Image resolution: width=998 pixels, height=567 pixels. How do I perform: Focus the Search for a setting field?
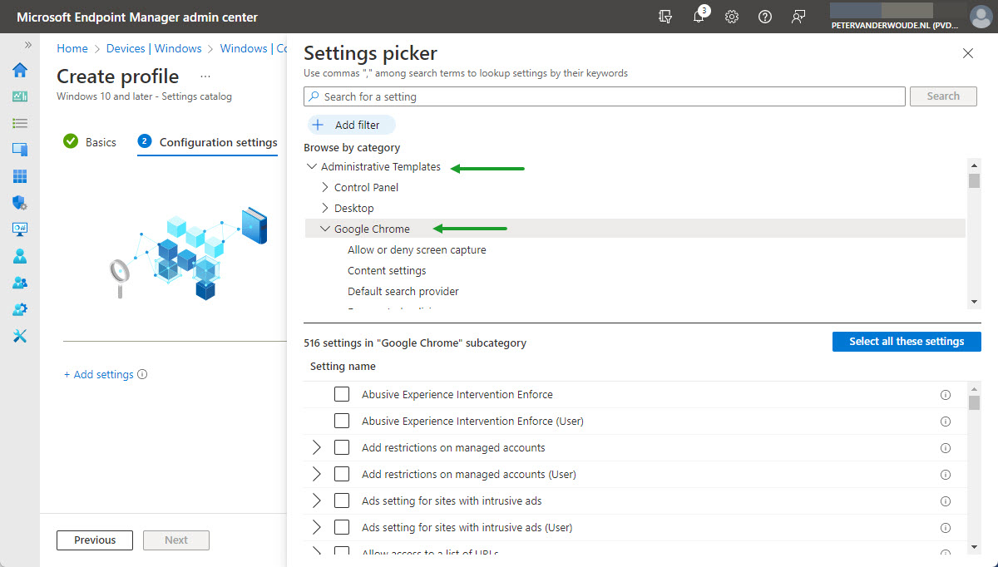click(x=605, y=96)
